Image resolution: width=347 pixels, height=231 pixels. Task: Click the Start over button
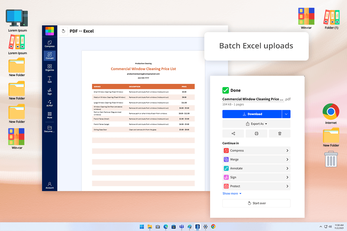[x=257, y=203]
